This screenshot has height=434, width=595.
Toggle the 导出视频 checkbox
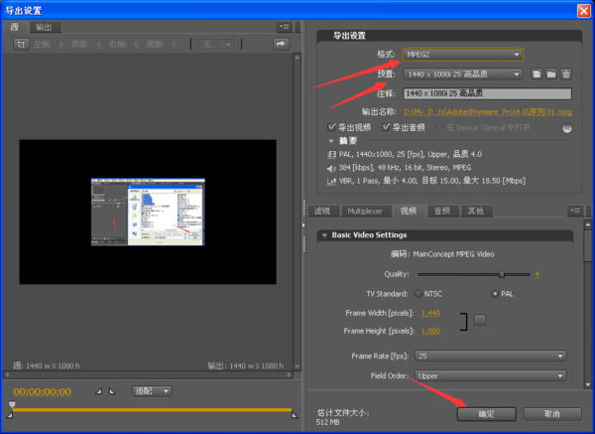(x=332, y=127)
